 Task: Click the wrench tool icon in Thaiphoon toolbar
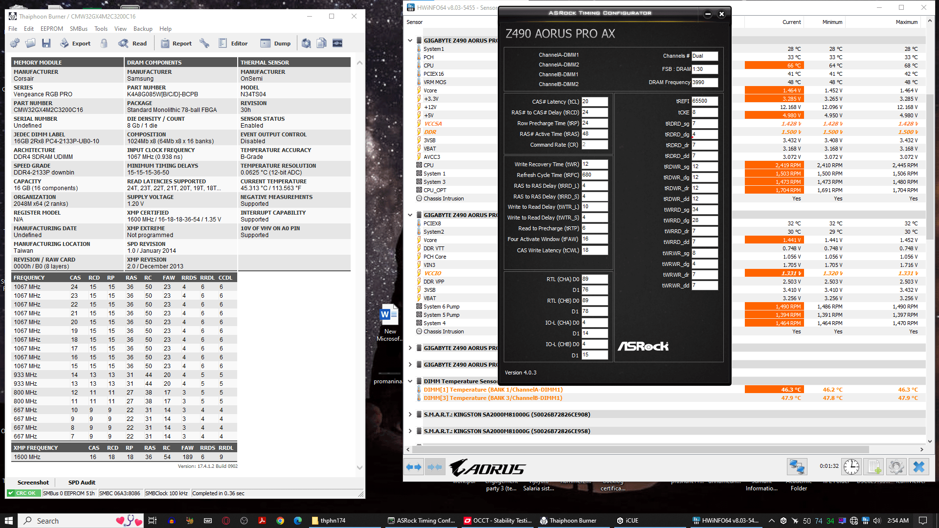204,43
